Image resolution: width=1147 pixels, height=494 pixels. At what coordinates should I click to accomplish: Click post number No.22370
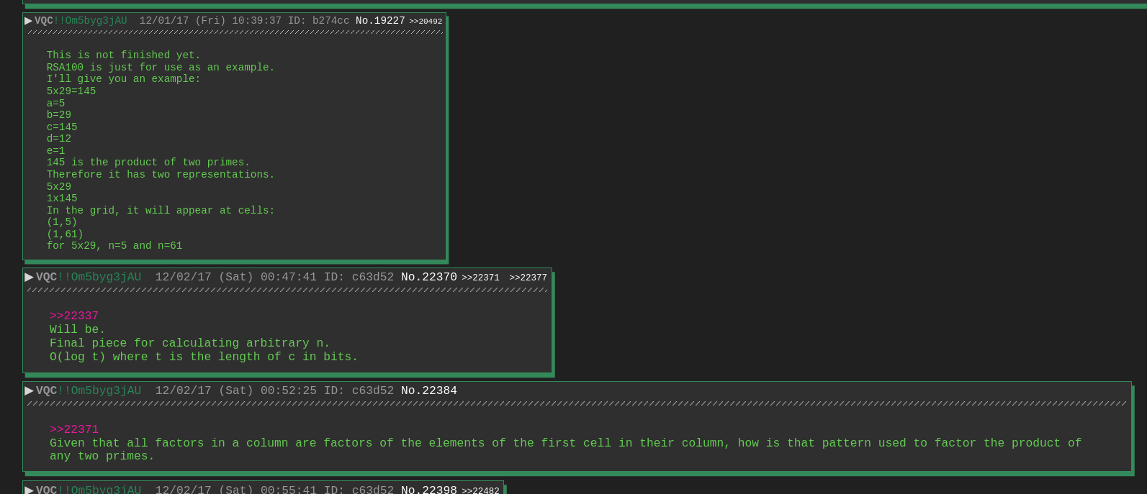pos(429,278)
